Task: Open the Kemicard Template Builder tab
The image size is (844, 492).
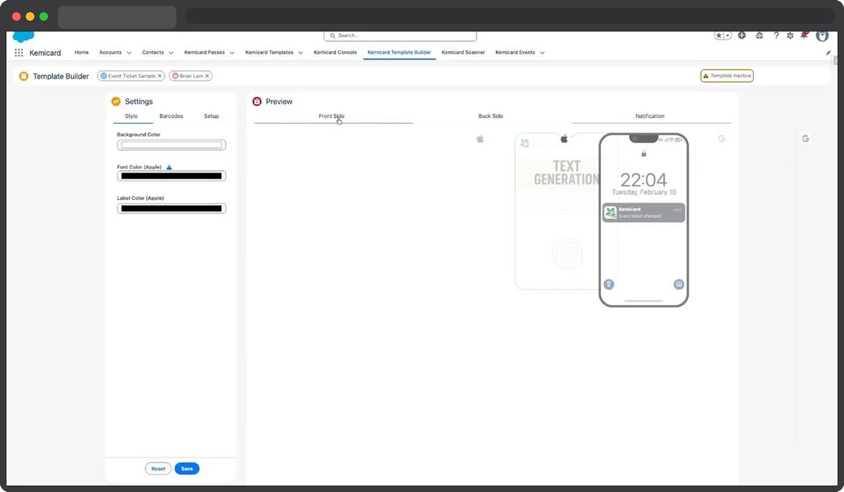Action: [x=399, y=53]
